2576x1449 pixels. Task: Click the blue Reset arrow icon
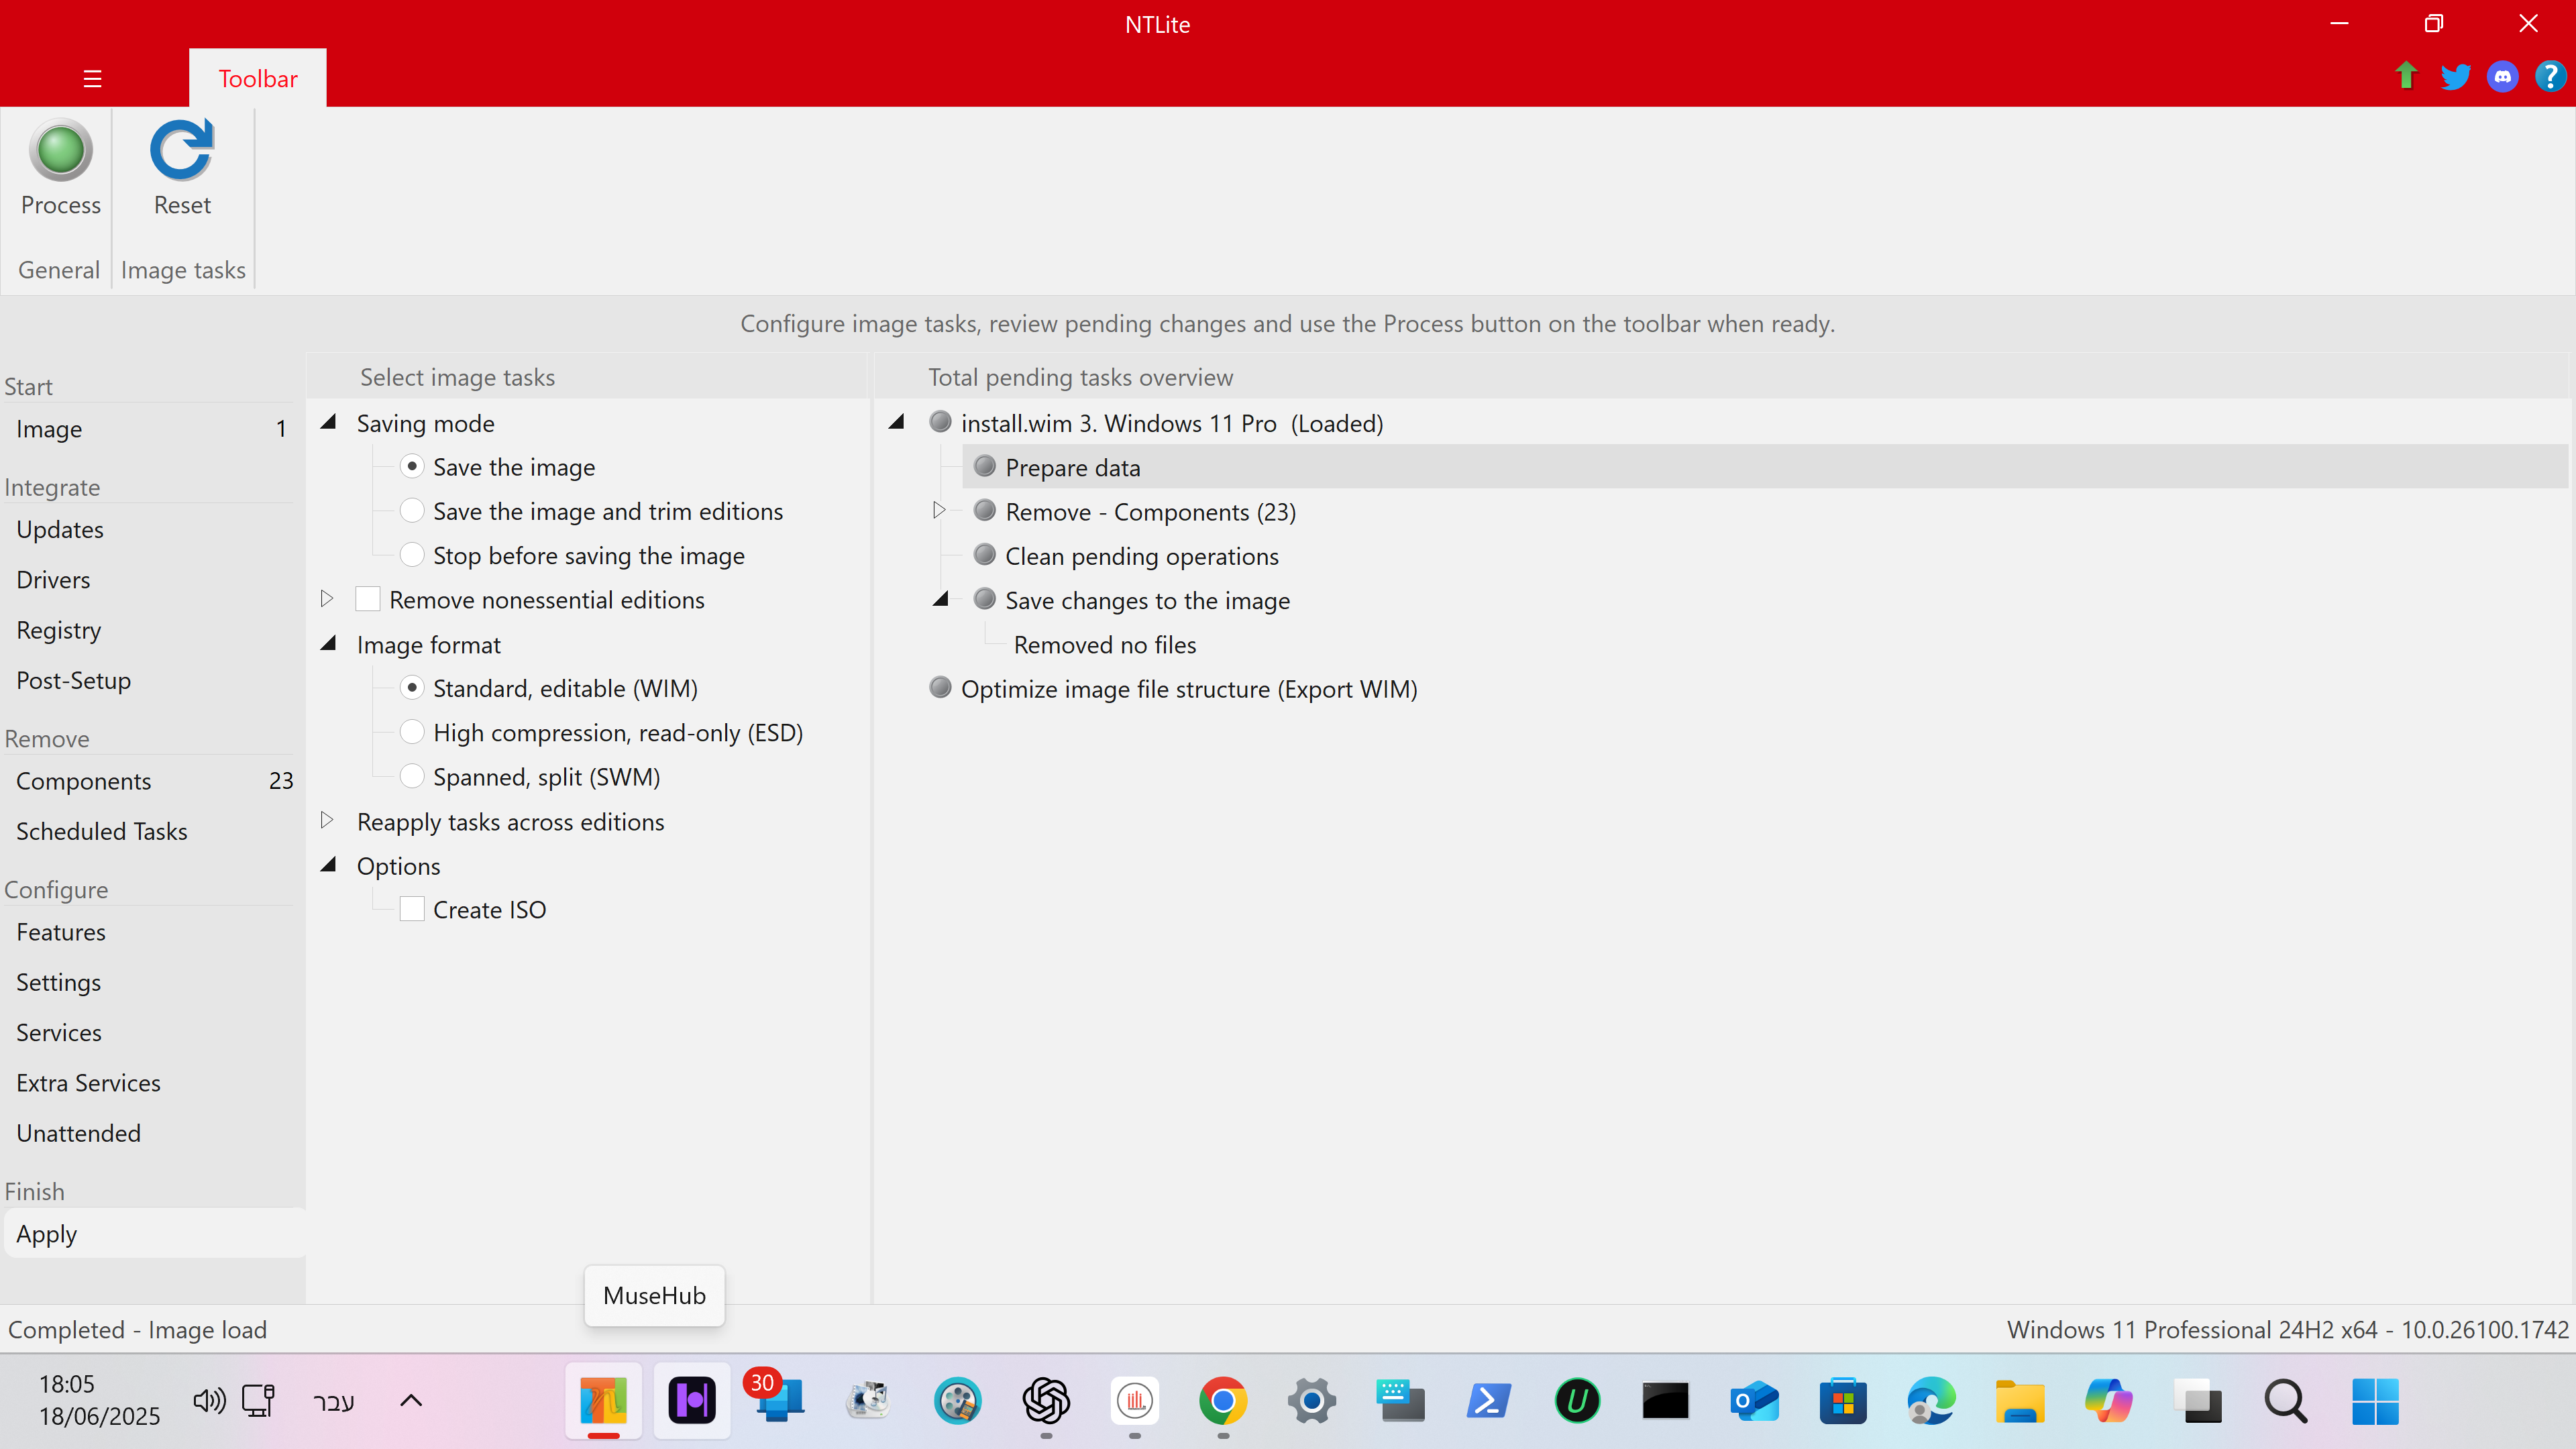click(182, 150)
